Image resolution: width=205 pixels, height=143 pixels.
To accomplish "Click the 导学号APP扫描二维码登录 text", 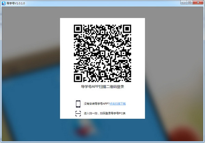I will click(x=102, y=87).
